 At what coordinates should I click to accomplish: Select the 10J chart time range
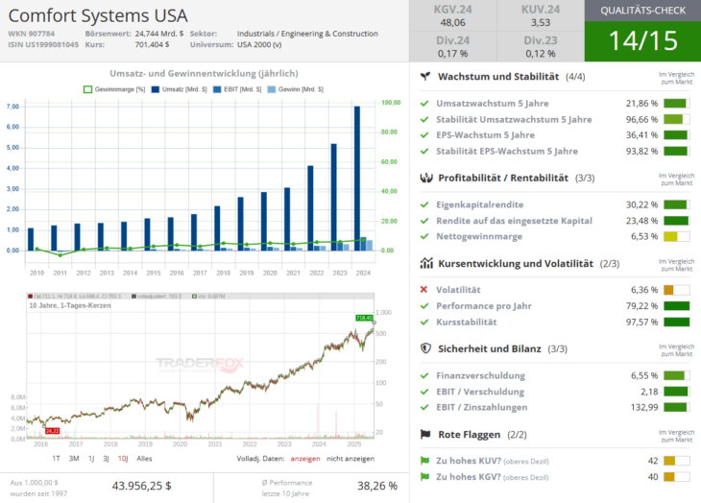pyautogui.click(x=123, y=458)
